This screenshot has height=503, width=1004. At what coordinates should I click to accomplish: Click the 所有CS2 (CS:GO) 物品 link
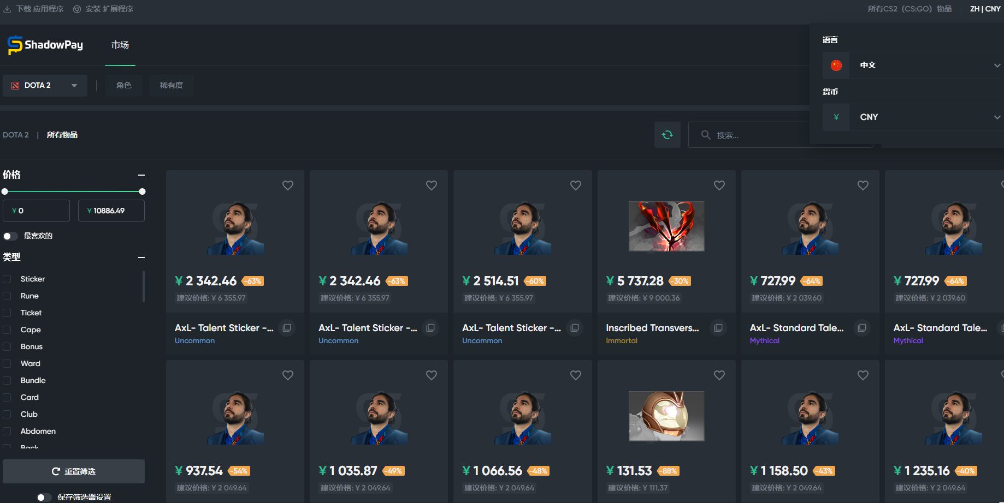[x=909, y=9]
